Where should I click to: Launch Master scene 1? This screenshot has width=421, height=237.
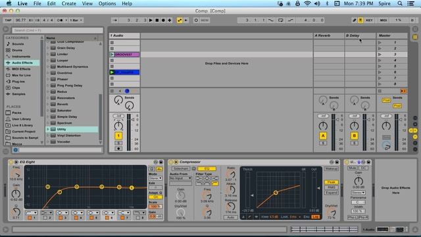[380, 42]
